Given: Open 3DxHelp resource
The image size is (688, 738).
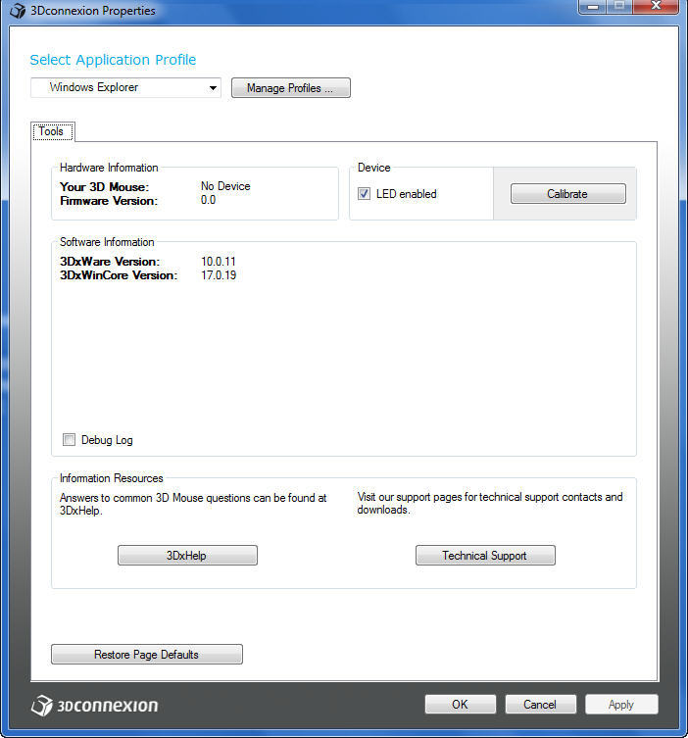Looking at the screenshot, I should [x=187, y=556].
